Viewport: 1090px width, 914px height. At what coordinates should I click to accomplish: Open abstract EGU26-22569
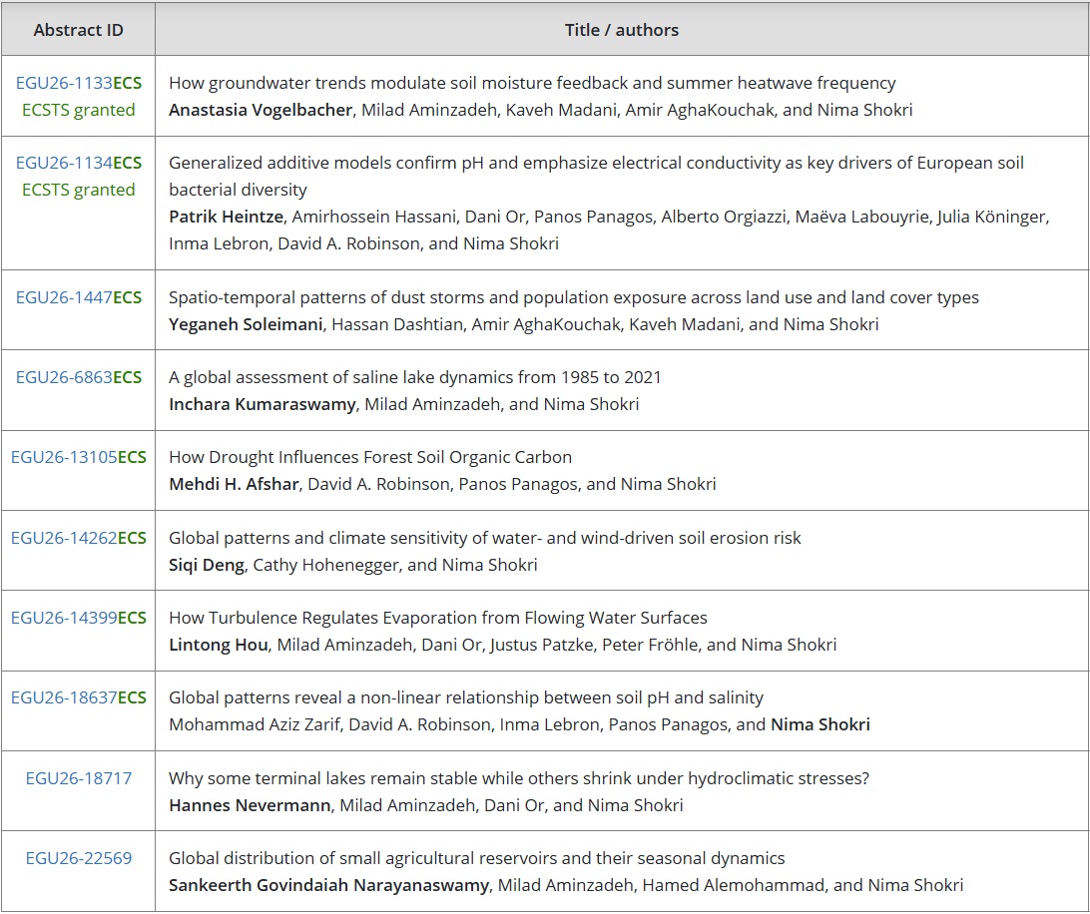tap(78, 858)
